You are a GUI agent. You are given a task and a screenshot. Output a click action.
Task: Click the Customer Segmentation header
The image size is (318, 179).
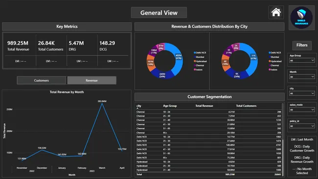point(209,97)
